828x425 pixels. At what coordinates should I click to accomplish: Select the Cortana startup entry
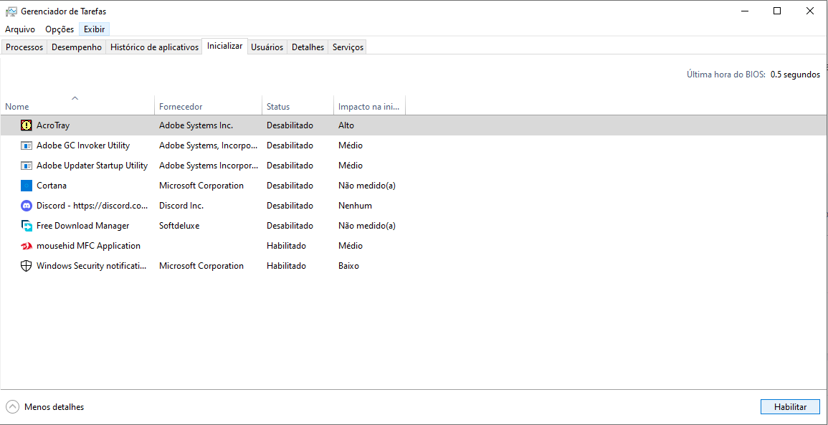[51, 186]
